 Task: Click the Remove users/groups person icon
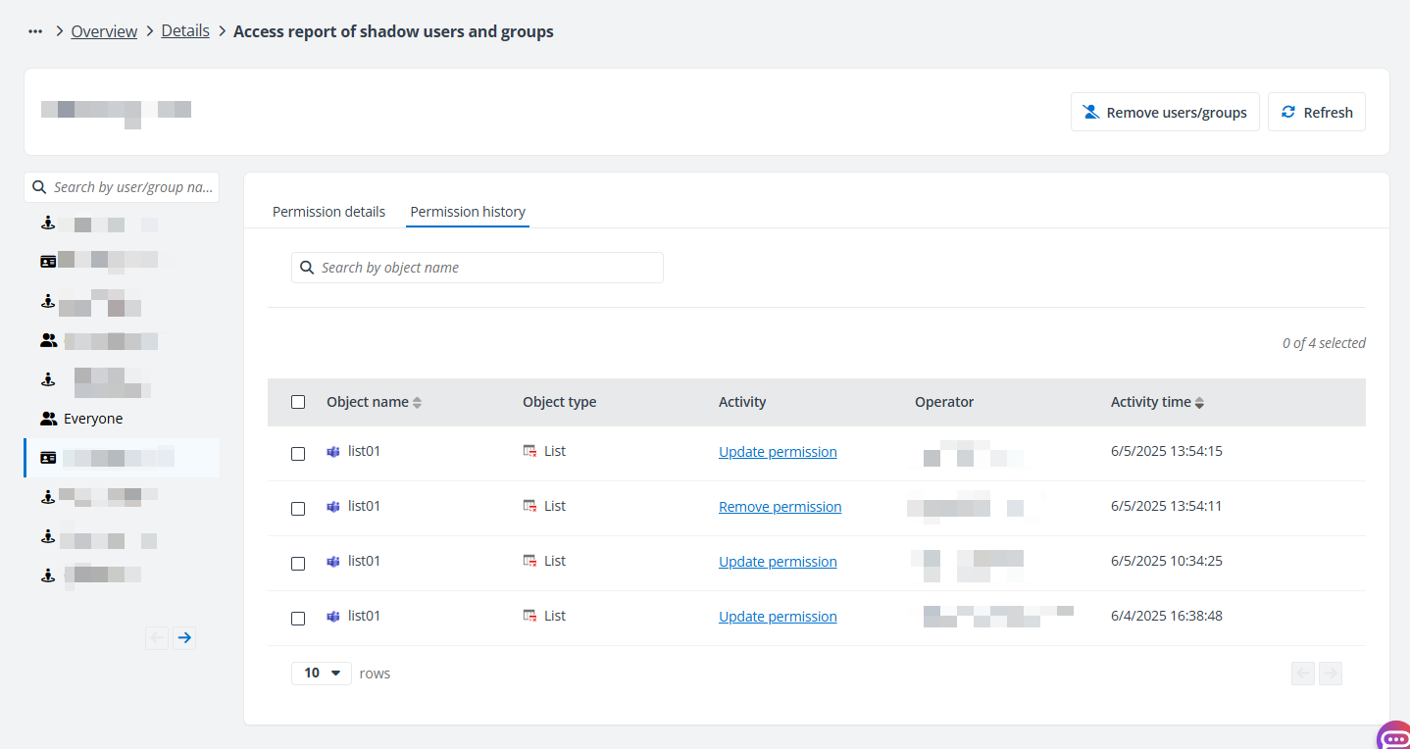point(1090,111)
